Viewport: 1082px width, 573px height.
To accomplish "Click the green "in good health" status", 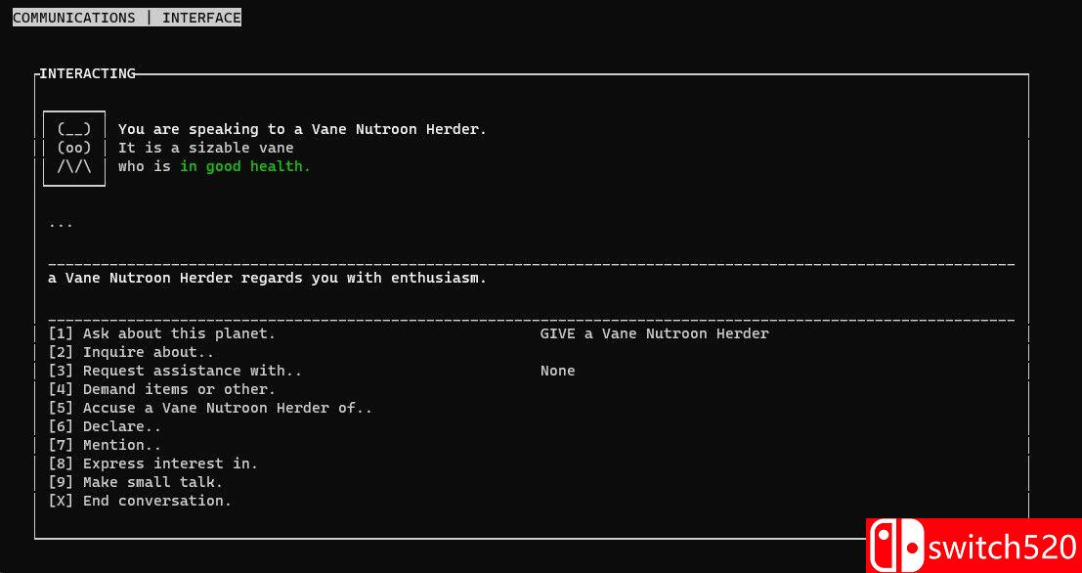I will click(x=244, y=166).
